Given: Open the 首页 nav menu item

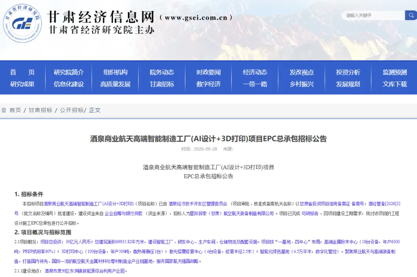Looking at the screenshot, I should (22, 72).
